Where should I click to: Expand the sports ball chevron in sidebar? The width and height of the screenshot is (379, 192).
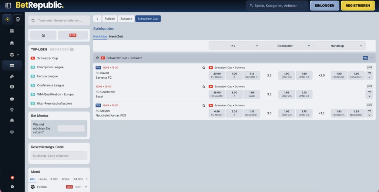[x=18, y=55]
